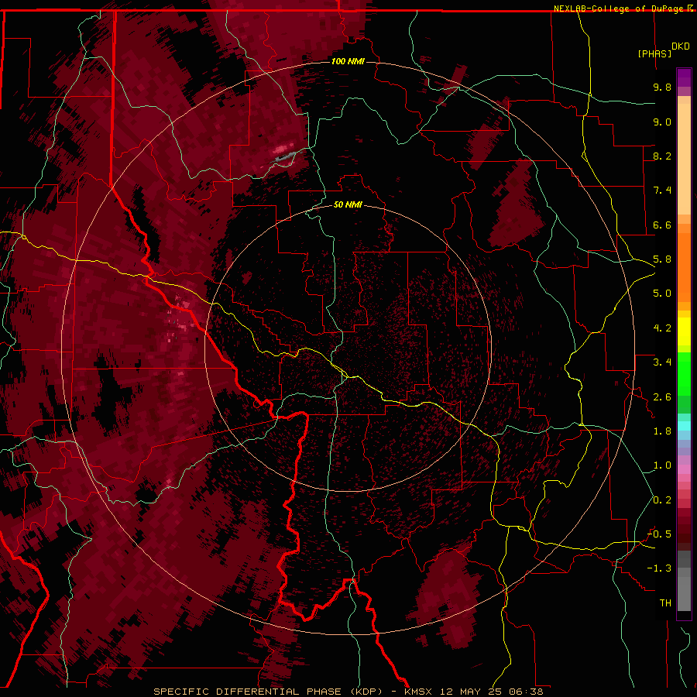Click the purple top segment of color bar
Viewport: 697px width, 697px height.
click(x=684, y=77)
